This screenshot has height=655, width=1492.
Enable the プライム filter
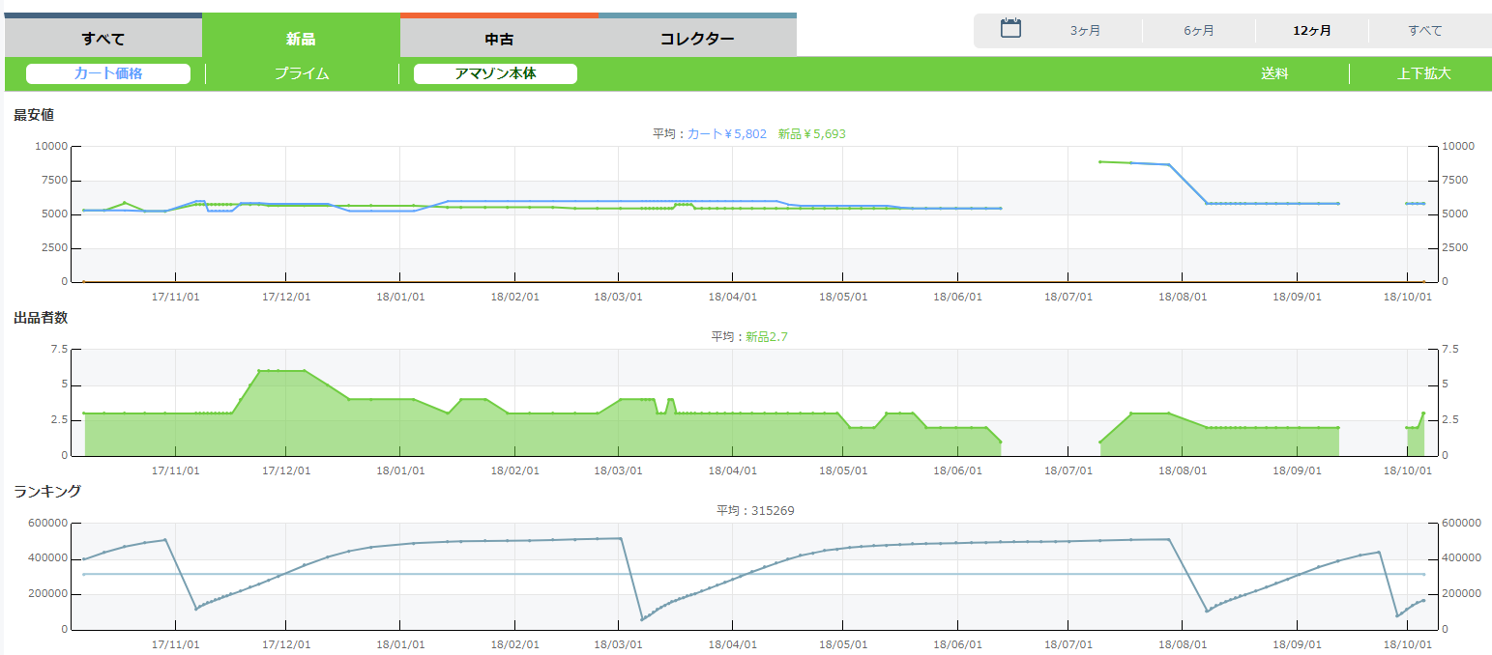[x=302, y=73]
